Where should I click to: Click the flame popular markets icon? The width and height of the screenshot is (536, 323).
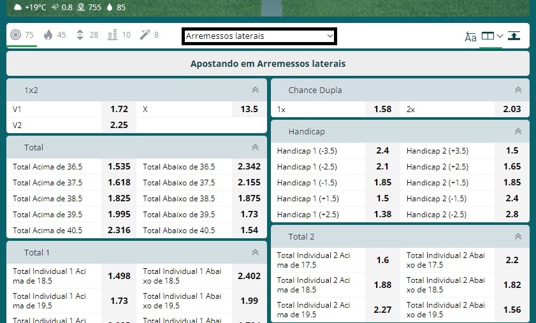48,35
